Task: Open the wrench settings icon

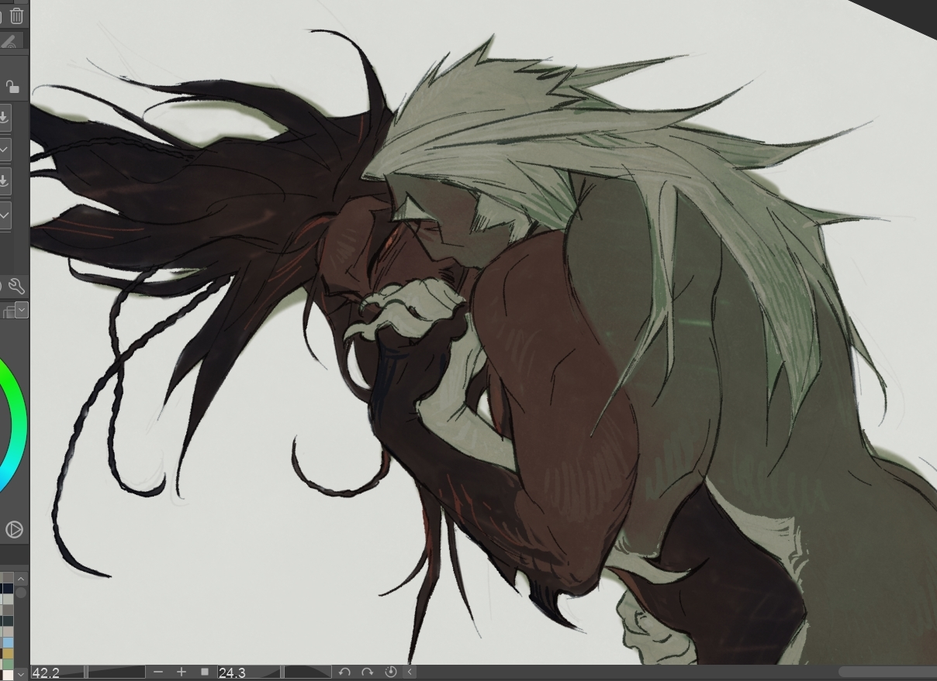Action: [16, 287]
